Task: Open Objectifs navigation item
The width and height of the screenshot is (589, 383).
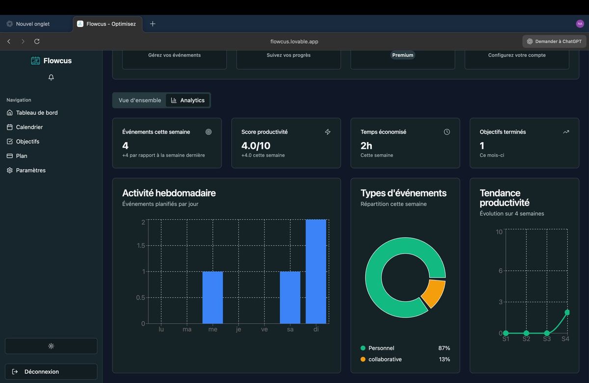Action: (x=51, y=141)
